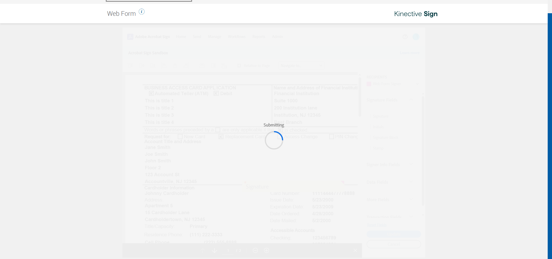The image size is (552, 259).
Task: Enable the Relative to Page checkbox
Action: point(239,66)
